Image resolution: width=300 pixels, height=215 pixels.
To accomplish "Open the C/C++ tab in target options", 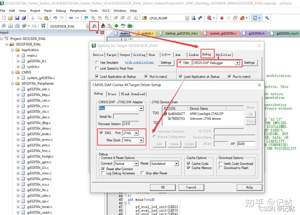I will point(166,55).
